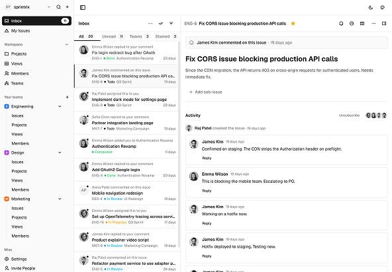This screenshot has height=272, width=392.
Task: Click the bell notification icon for ENG-6
Action: pyautogui.click(x=341, y=23)
